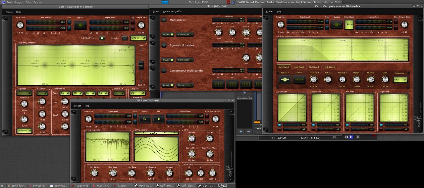Turn the Input Gain knob in Égaliseur 8 bandes
Viewport: 424px width, 188px height.
click(x=20, y=25)
